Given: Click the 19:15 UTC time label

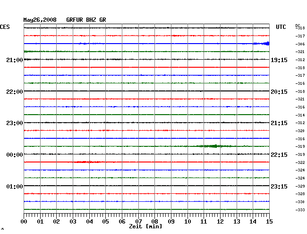Looking at the screenshot, I should click(279, 60).
